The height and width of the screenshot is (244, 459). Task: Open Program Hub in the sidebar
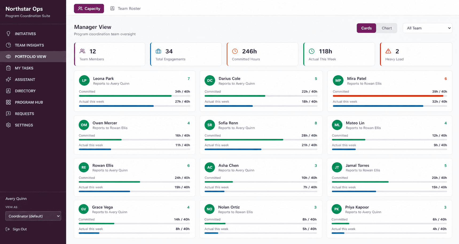(33, 102)
